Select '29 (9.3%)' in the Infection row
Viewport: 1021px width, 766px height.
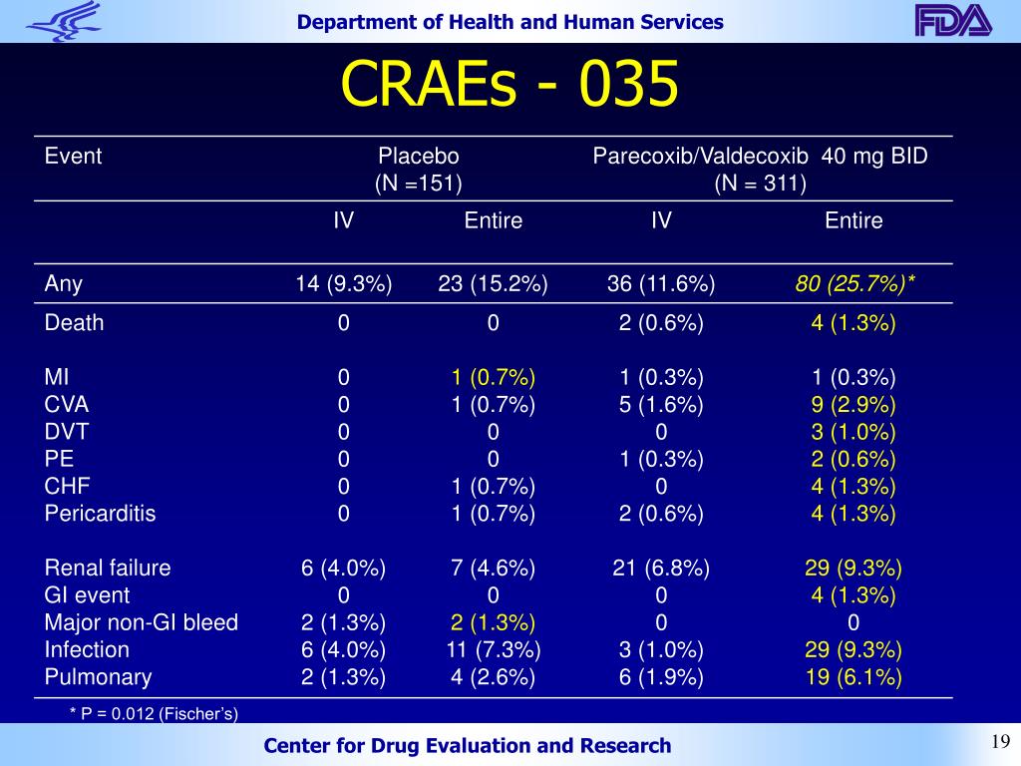853,650
